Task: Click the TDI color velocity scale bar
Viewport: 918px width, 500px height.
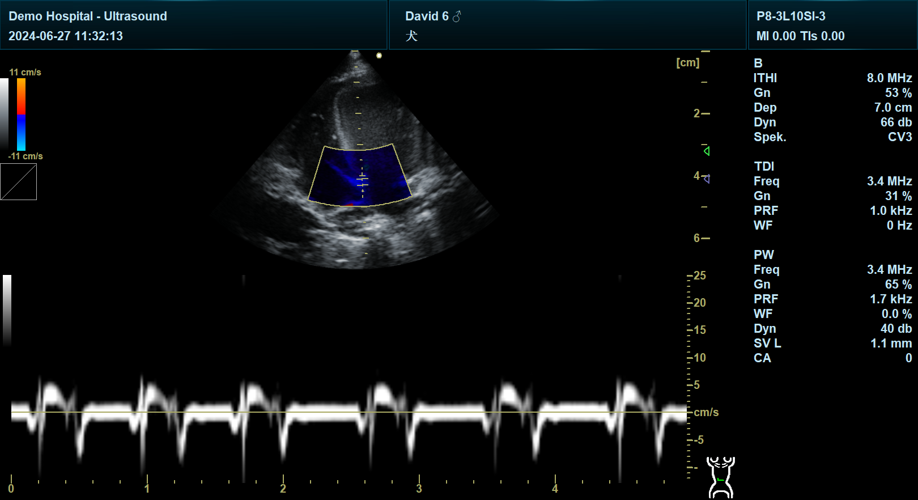Action: tap(21, 114)
